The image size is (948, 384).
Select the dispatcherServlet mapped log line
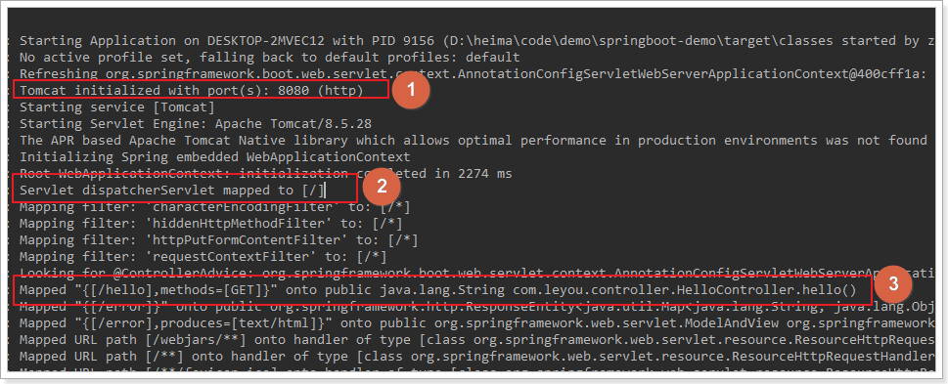(x=172, y=191)
